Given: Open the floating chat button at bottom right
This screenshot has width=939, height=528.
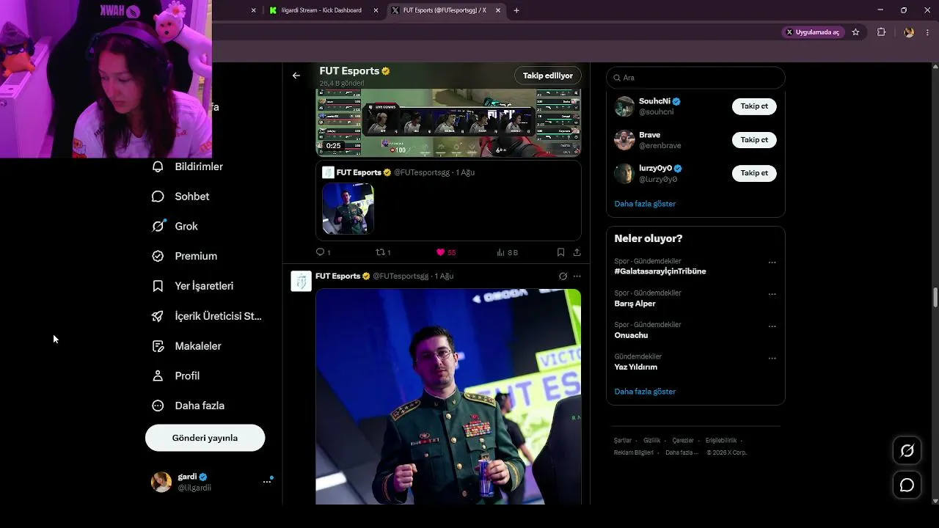Looking at the screenshot, I should point(907,485).
